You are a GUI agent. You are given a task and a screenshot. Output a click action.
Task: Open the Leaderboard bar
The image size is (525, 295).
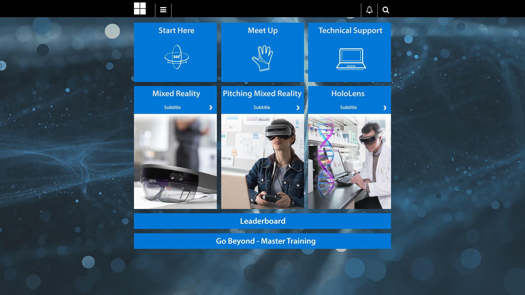pyautogui.click(x=262, y=221)
